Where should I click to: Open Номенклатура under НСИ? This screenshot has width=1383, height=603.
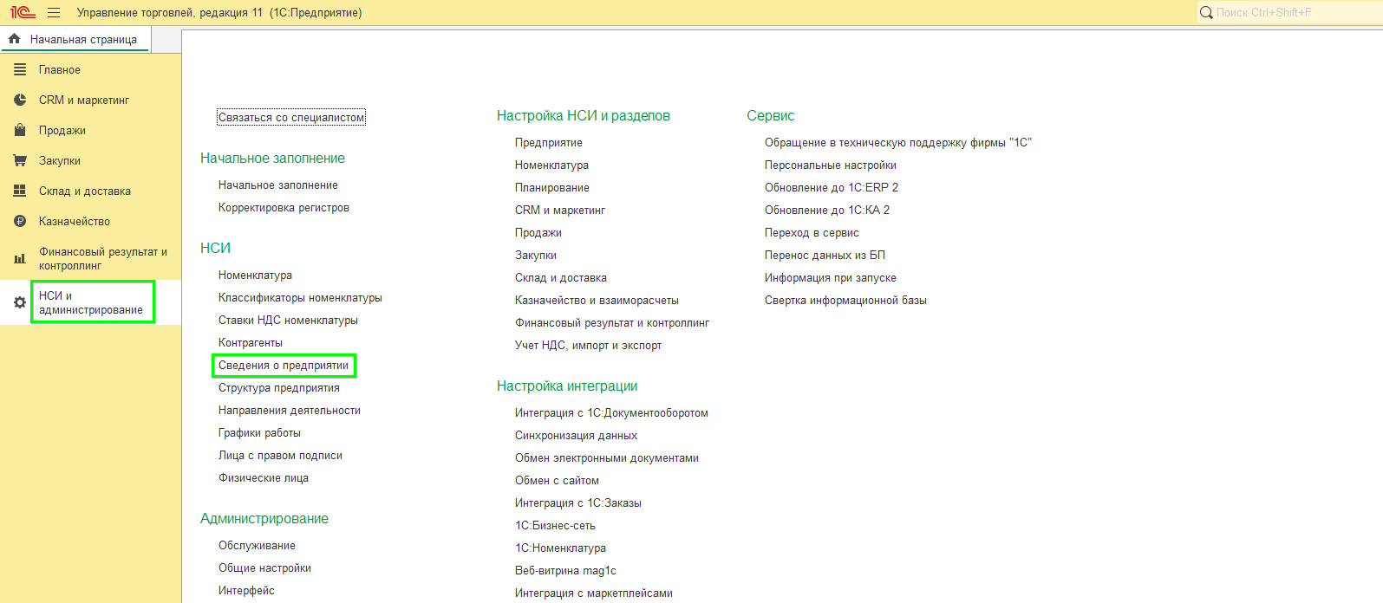[255, 275]
